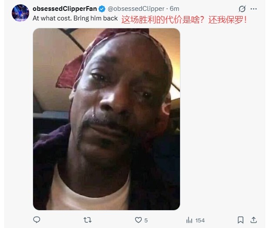Click the like count showing 5

[x=146, y=221]
